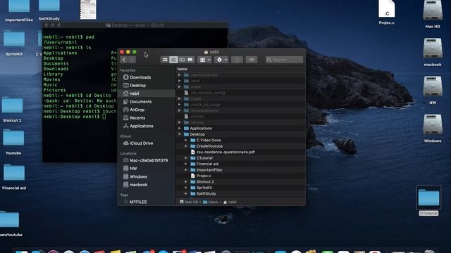Select Shotcut 2 folder on desktop
This screenshot has width=451, height=253.
point(12,109)
